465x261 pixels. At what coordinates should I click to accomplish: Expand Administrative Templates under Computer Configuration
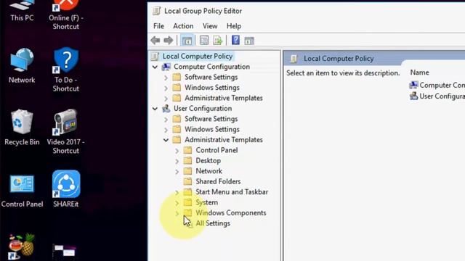166,99
